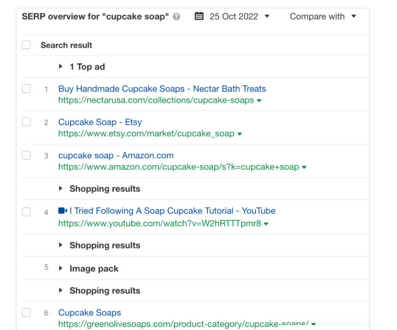Select the Etsy result checkbox
397x330 pixels.
pos(26,122)
